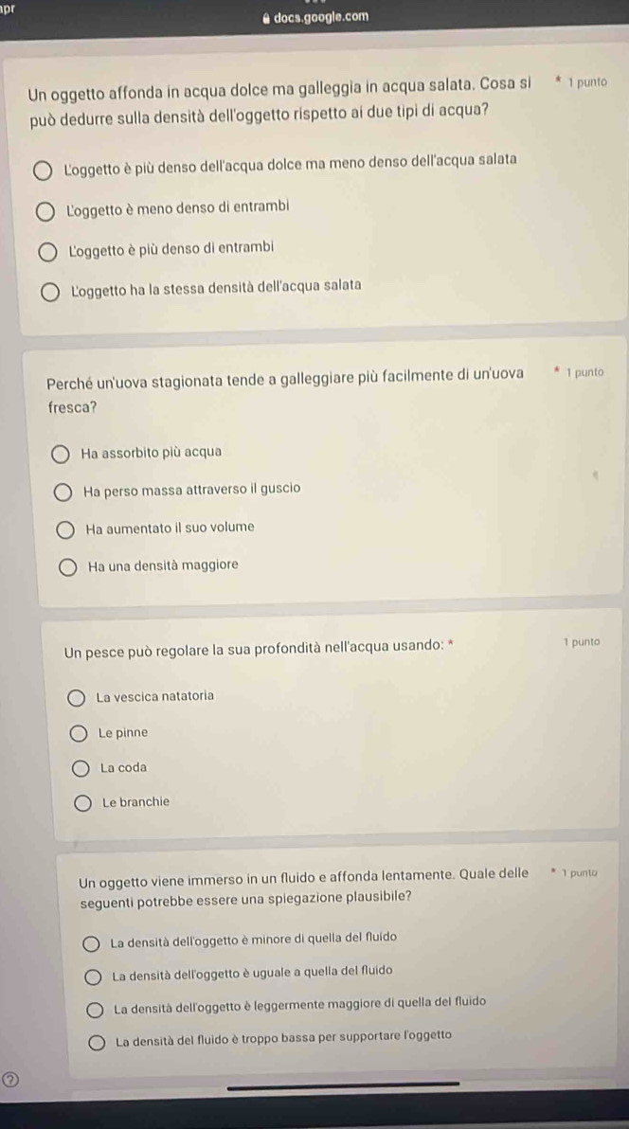Select 'La densità dell'oggetto è uguale' option
Image resolution: width=629 pixels, height=1129 pixels.
click(x=93, y=976)
